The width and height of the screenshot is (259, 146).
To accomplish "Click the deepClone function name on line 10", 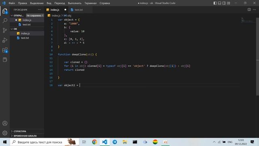I will pos(79,54).
